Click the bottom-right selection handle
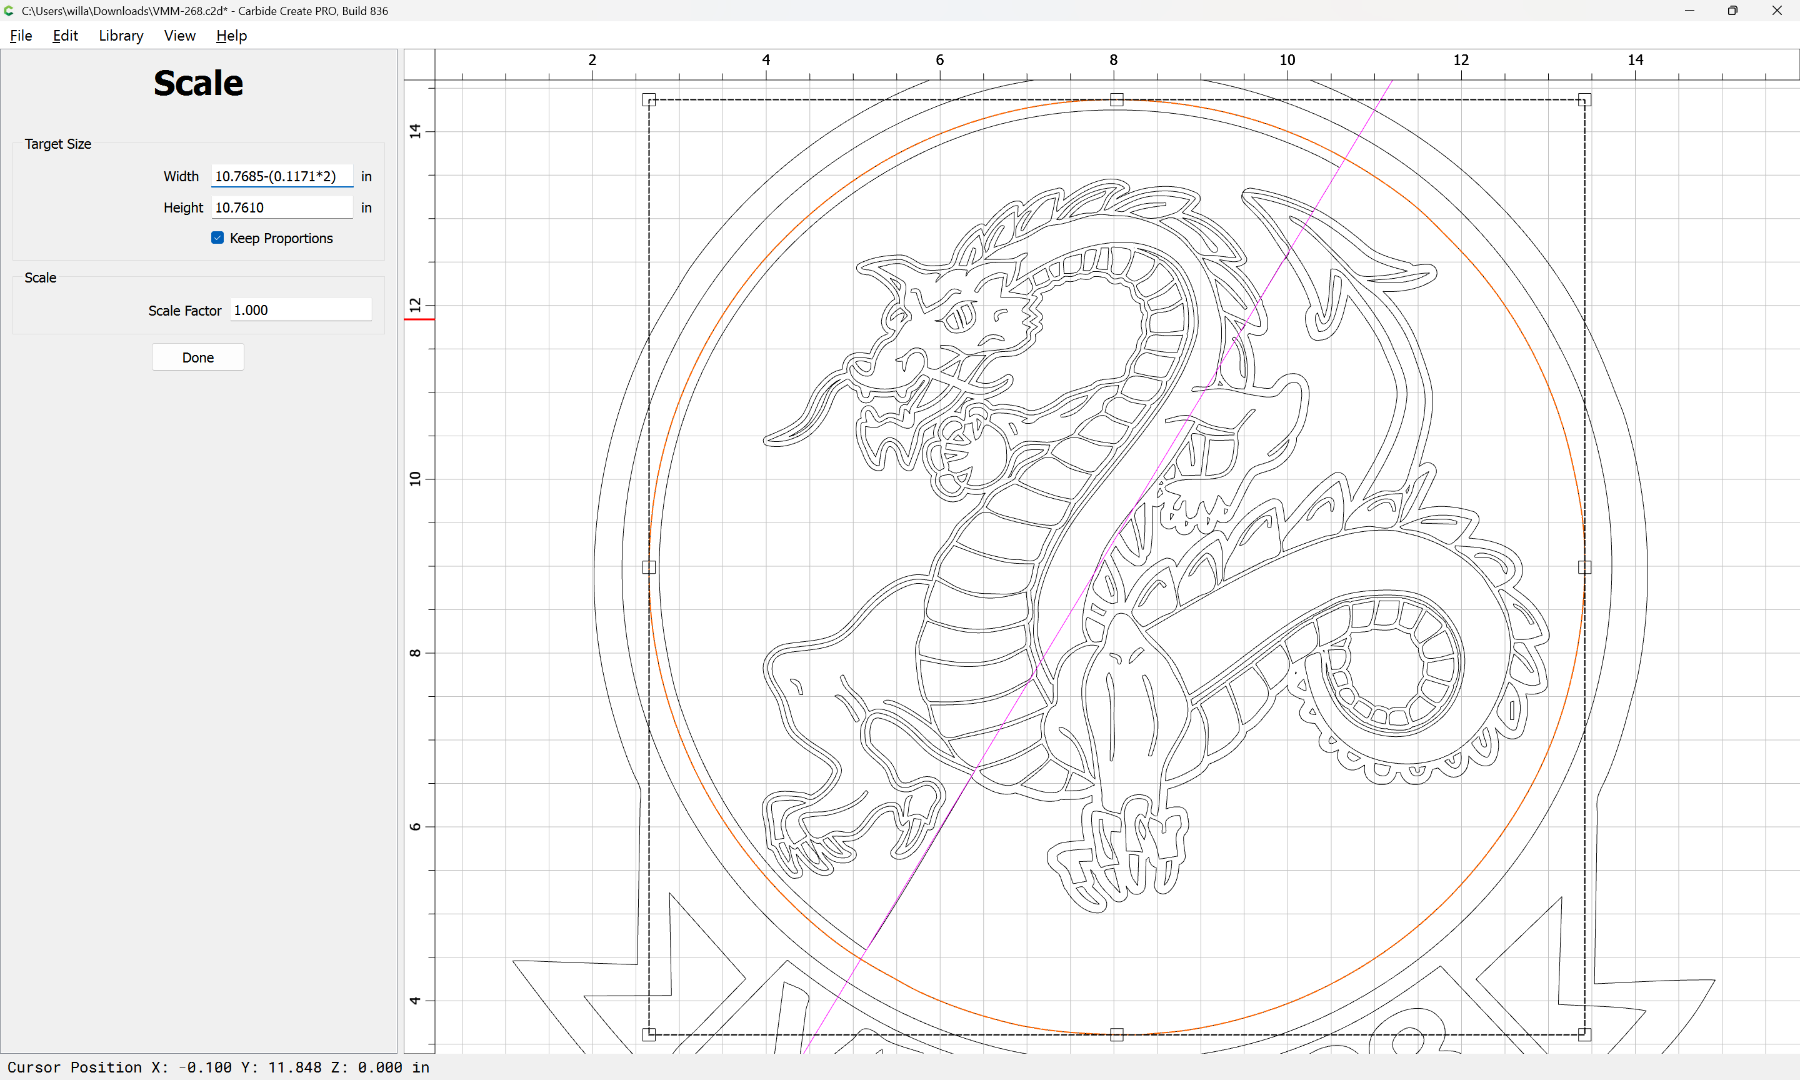The height and width of the screenshot is (1080, 1800). click(1584, 1034)
